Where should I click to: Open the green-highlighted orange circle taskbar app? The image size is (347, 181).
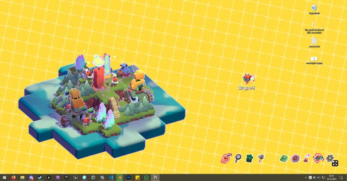120,178
